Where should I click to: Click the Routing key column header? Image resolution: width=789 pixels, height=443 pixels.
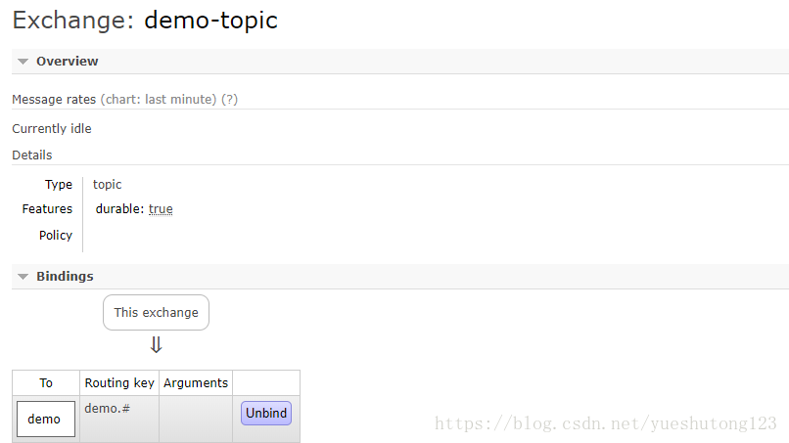click(119, 383)
